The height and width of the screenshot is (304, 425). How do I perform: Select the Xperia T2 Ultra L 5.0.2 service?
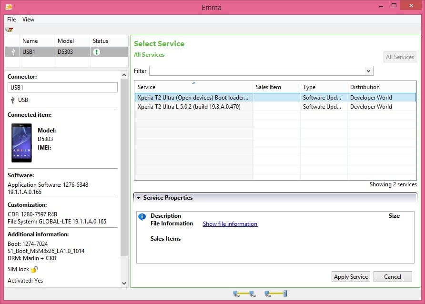(193, 106)
